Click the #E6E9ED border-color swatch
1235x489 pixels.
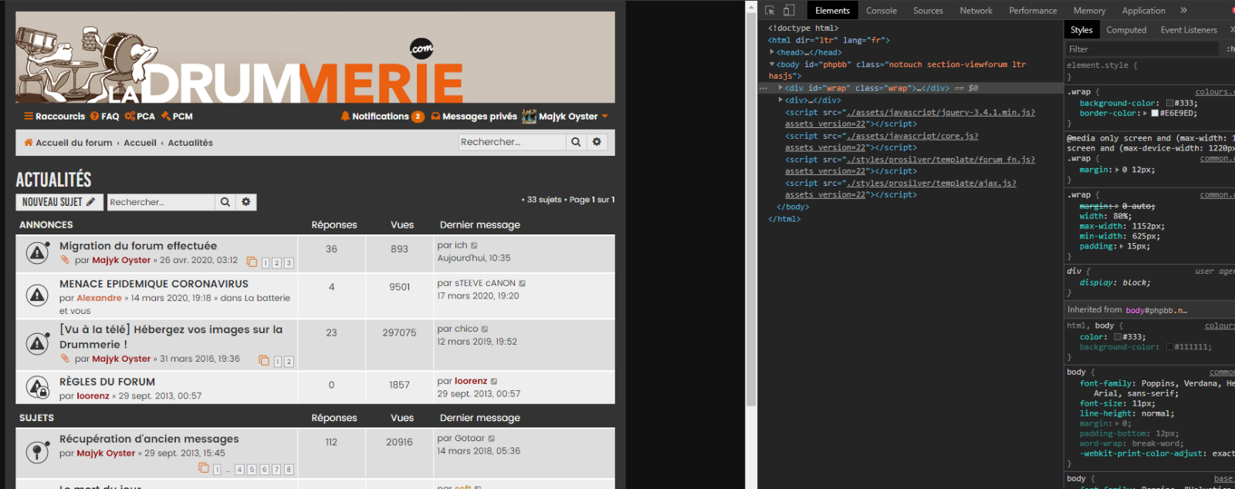point(1155,113)
